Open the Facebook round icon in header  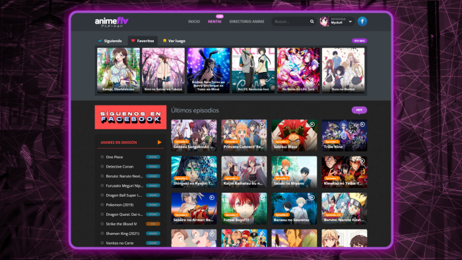(x=362, y=21)
